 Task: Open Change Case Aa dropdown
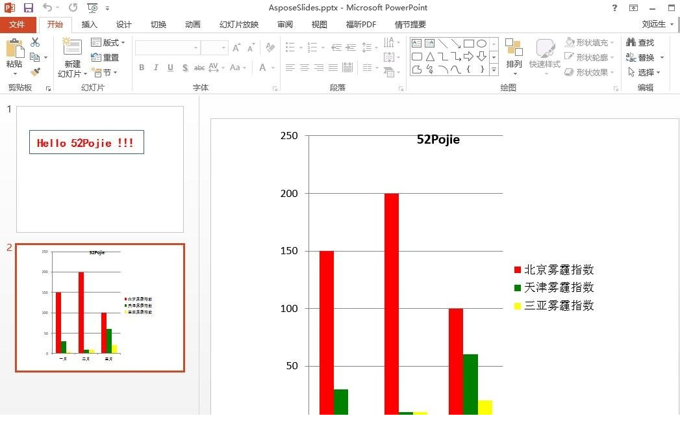click(x=238, y=68)
